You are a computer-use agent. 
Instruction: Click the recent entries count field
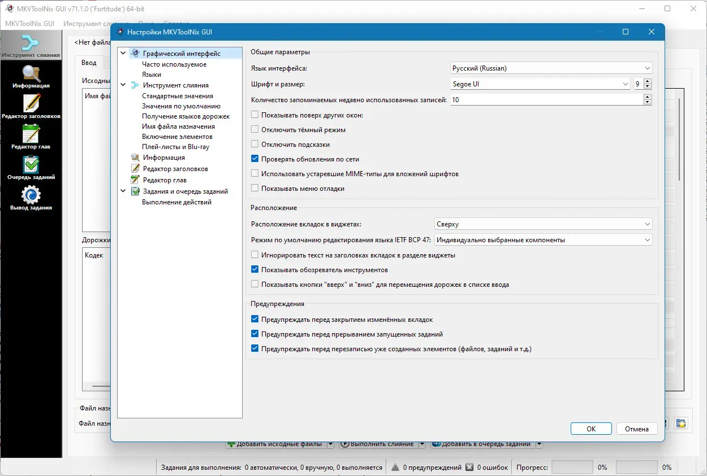point(547,99)
